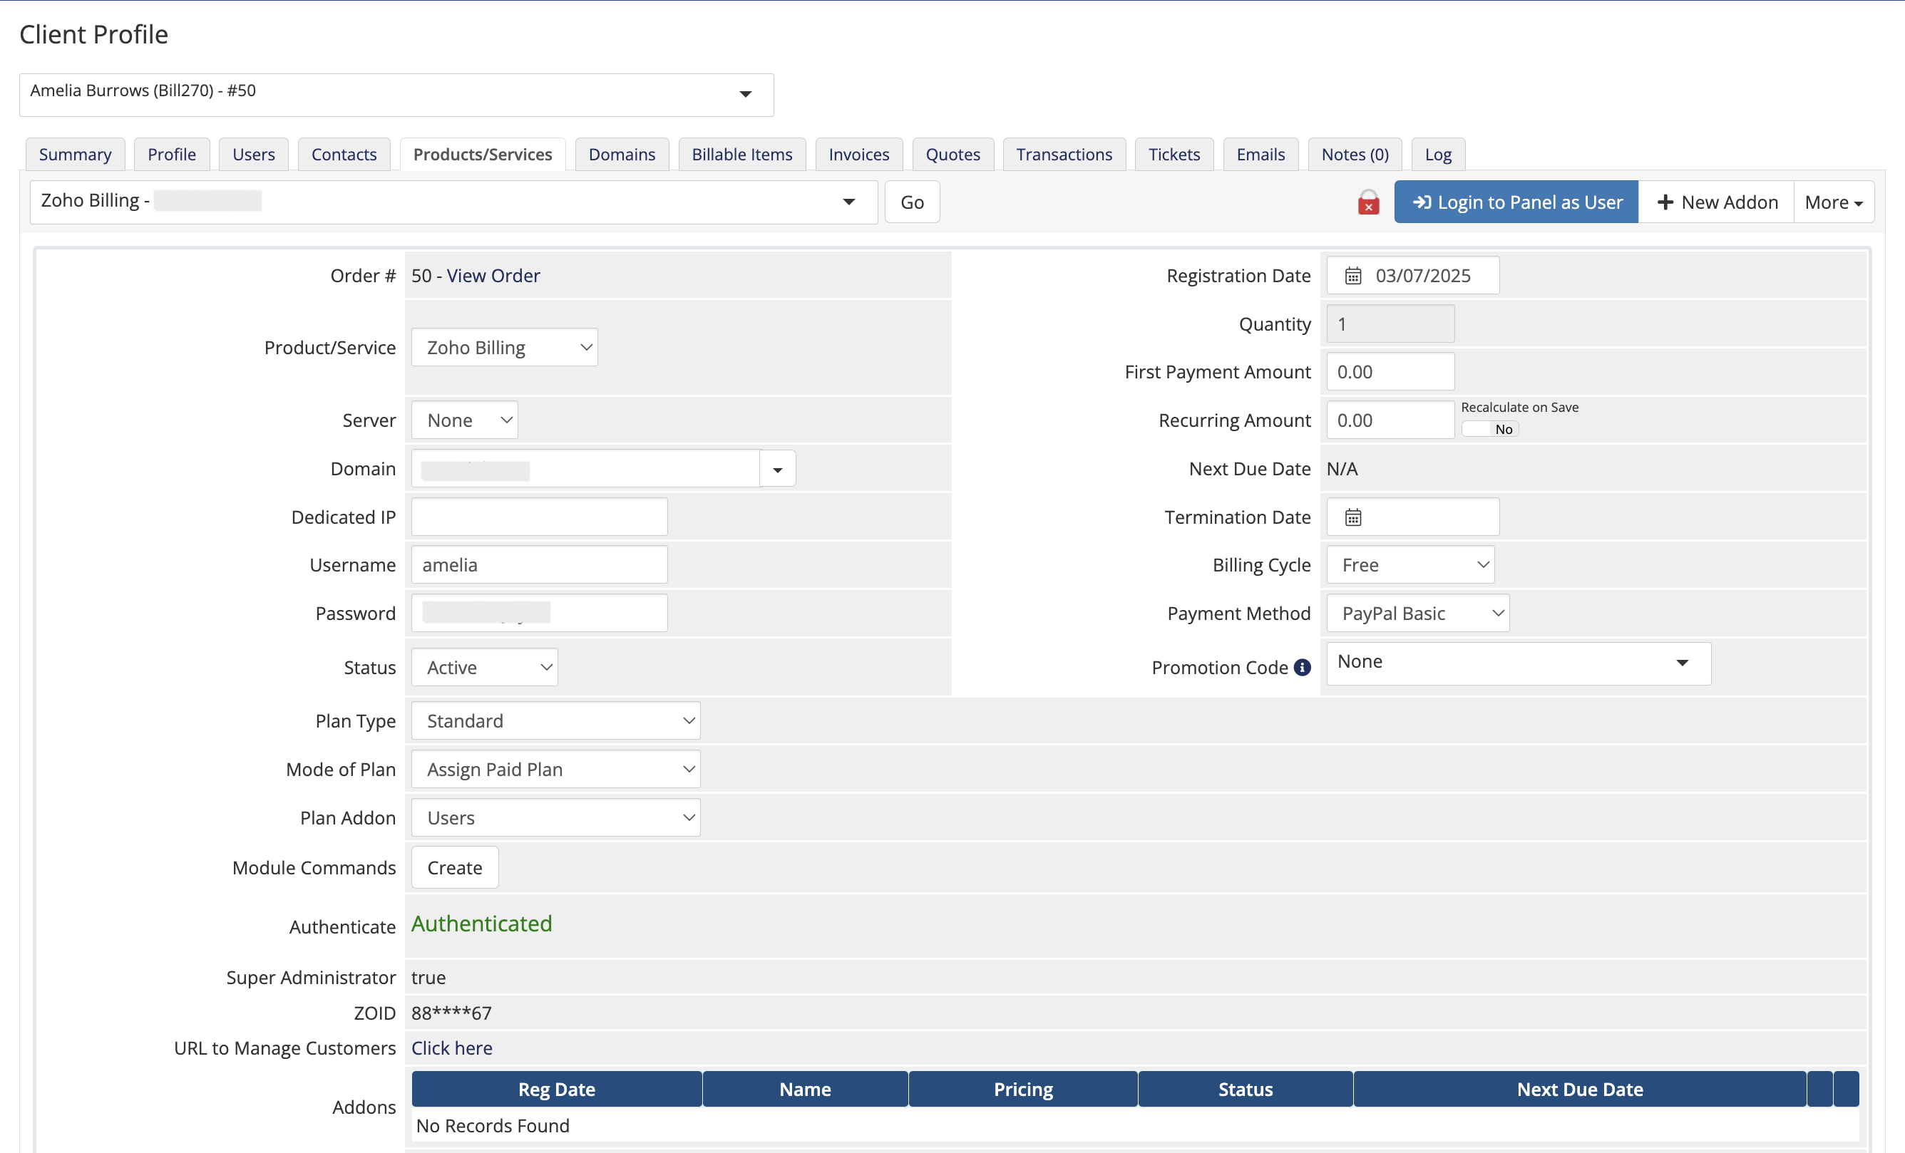The image size is (1905, 1153).
Task: Click the View Order link
Action: pos(493,276)
